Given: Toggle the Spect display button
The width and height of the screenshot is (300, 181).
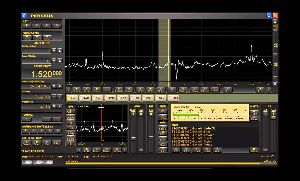Looking at the screenshot, I should point(76,90).
